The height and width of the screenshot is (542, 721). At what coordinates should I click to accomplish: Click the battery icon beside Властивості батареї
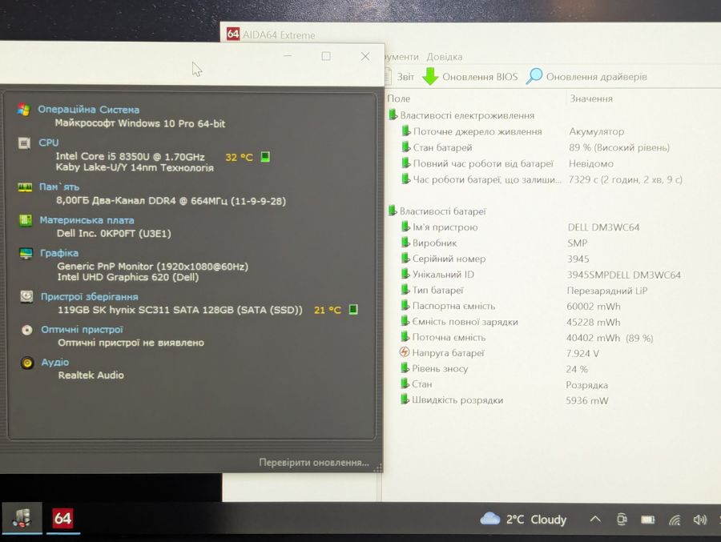coord(393,211)
